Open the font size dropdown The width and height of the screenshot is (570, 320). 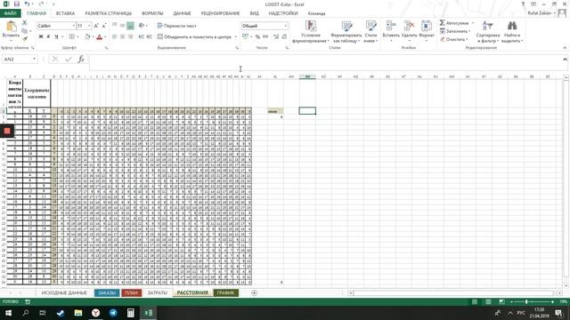pyautogui.click(x=89, y=26)
